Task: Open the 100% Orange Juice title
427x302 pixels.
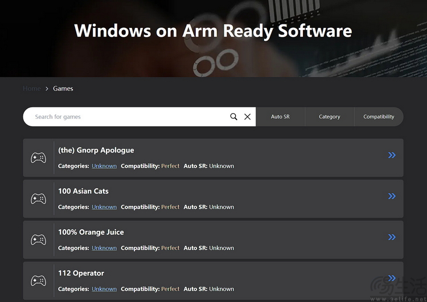Action: pyautogui.click(x=91, y=232)
